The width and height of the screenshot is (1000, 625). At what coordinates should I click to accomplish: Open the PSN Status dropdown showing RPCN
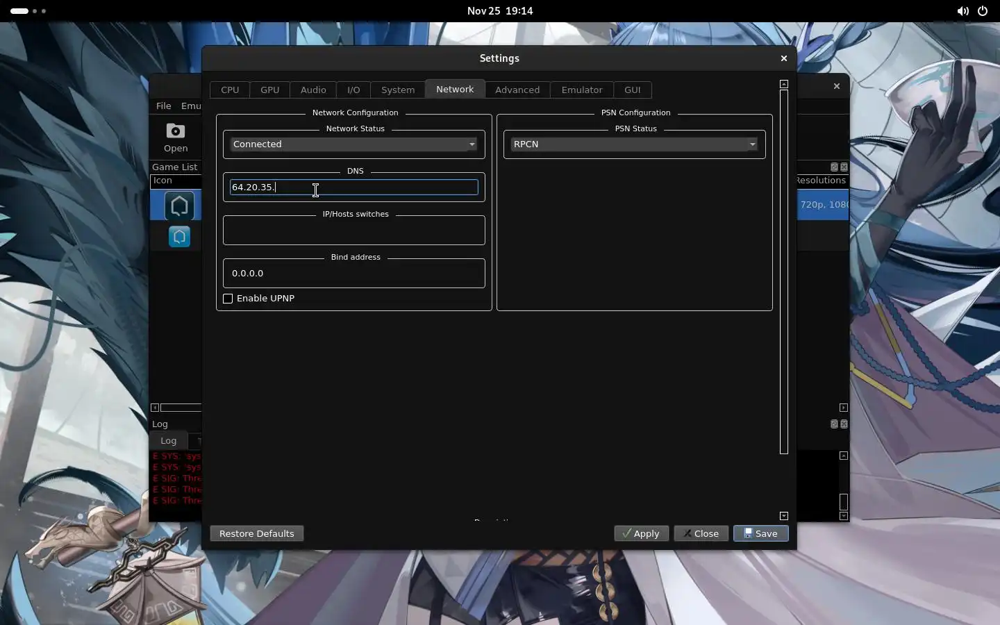(x=634, y=144)
